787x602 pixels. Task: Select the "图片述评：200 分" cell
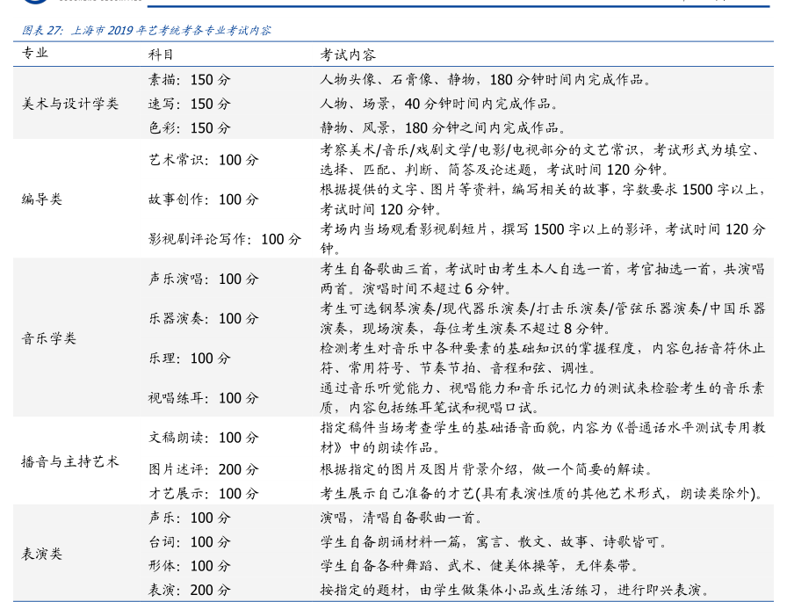[204, 469]
